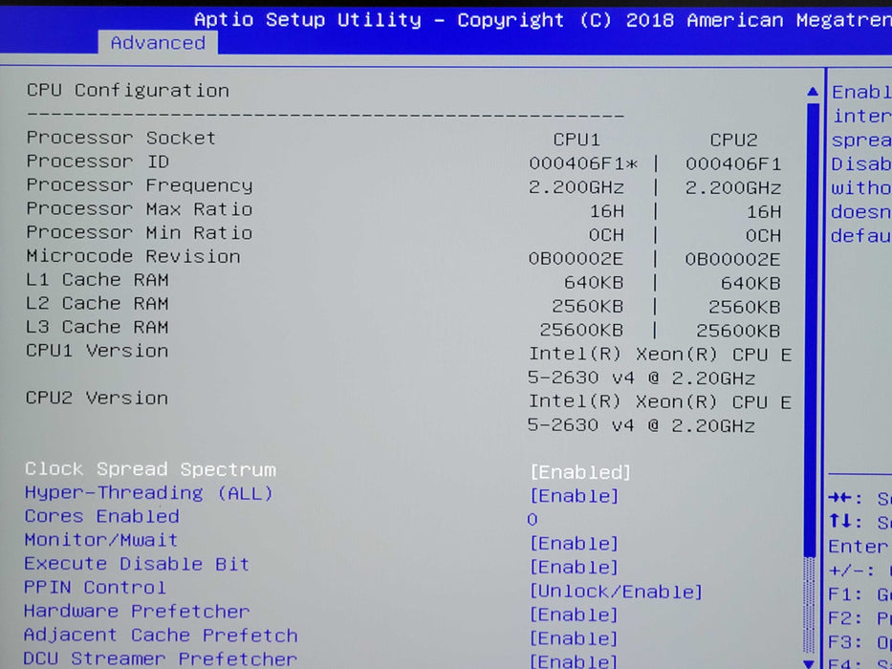
Task: Click CPU1 L1 cache 640KB value
Action: (x=594, y=283)
